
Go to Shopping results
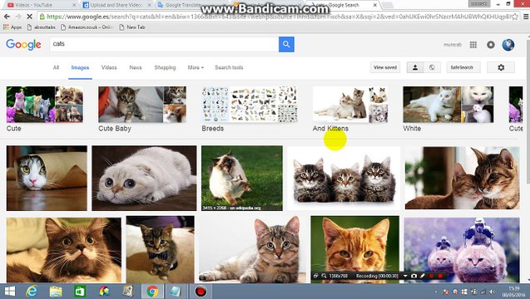(165, 67)
